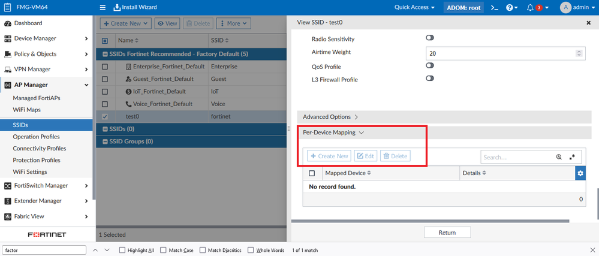The image size is (599, 256).
Task: Select SSIDs in the sidebar
Action: pyautogui.click(x=46, y=125)
